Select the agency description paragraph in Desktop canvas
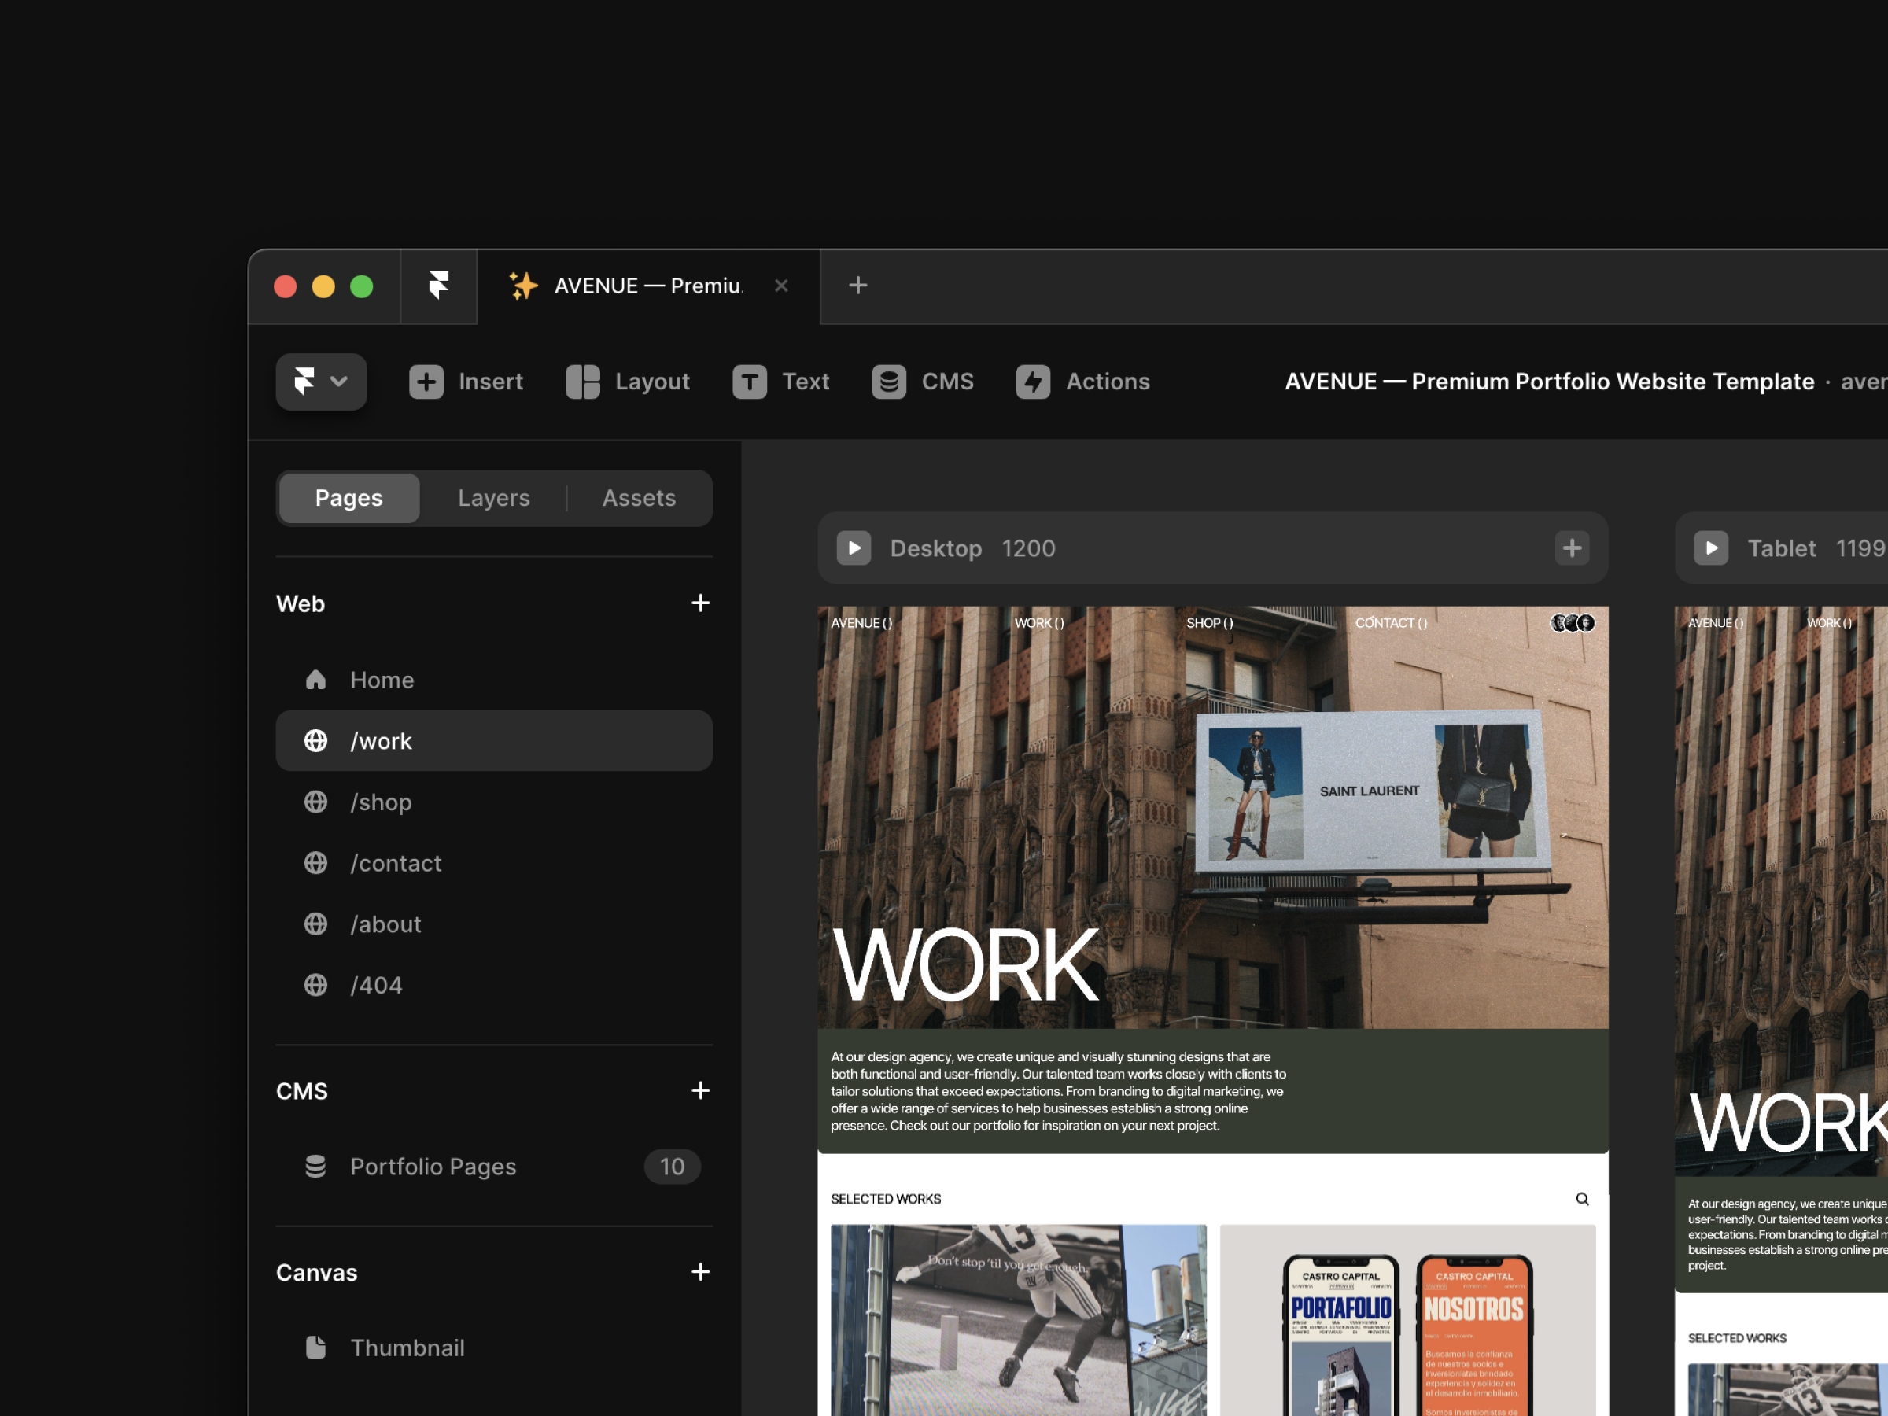This screenshot has height=1416, width=1888. pyautogui.click(x=1058, y=1091)
